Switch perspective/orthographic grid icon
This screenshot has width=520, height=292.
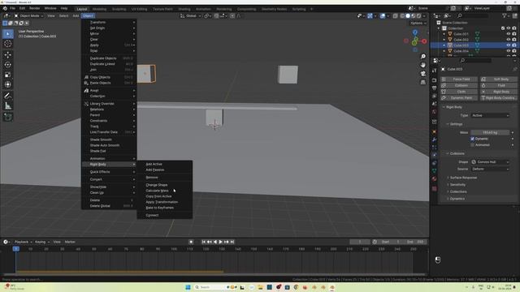tap(423, 82)
